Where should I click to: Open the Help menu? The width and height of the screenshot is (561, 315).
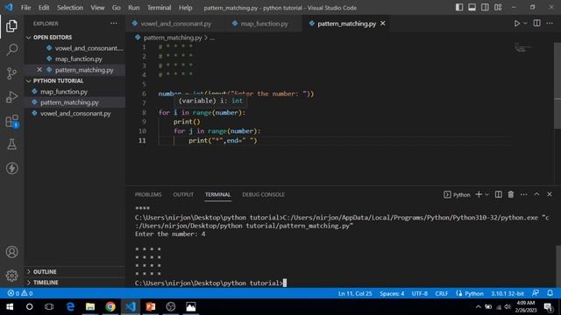click(185, 8)
